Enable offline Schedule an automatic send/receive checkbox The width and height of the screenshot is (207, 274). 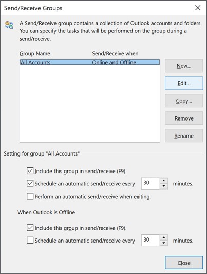coord(30,241)
